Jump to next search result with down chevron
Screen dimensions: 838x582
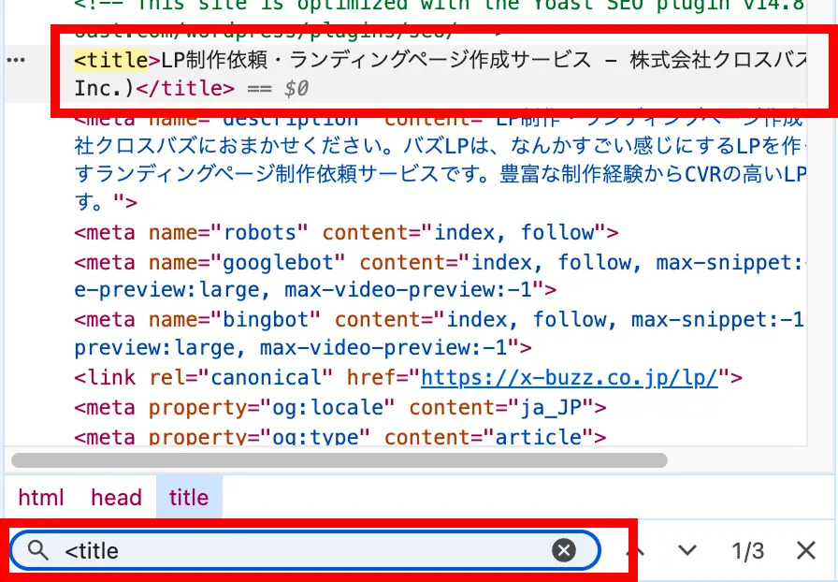pos(686,550)
